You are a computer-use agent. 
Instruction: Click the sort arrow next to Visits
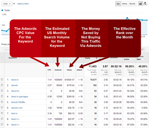tap(96, 58)
